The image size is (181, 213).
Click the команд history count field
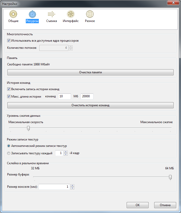(65, 96)
